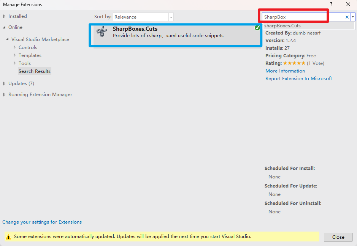Expand the Tools category

point(14,63)
